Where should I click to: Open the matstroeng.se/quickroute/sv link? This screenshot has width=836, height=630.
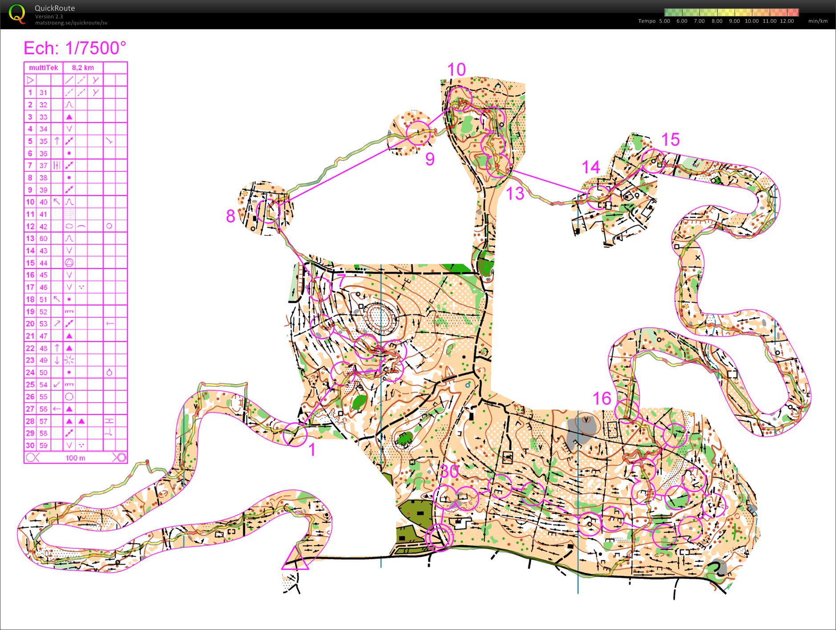pyautogui.click(x=71, y=23)
